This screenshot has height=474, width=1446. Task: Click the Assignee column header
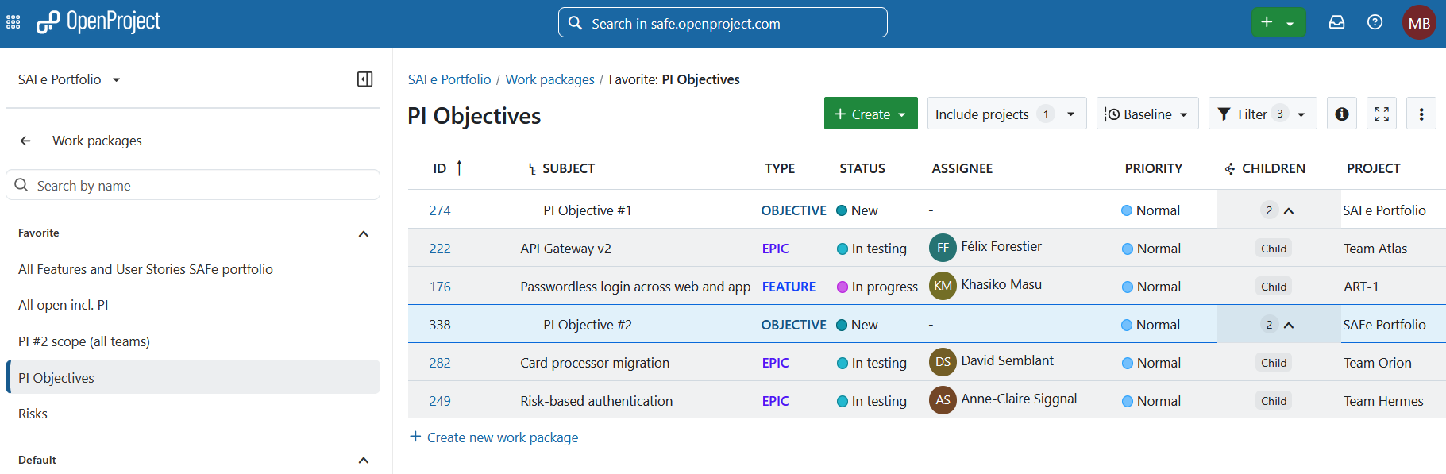(962, 168)
